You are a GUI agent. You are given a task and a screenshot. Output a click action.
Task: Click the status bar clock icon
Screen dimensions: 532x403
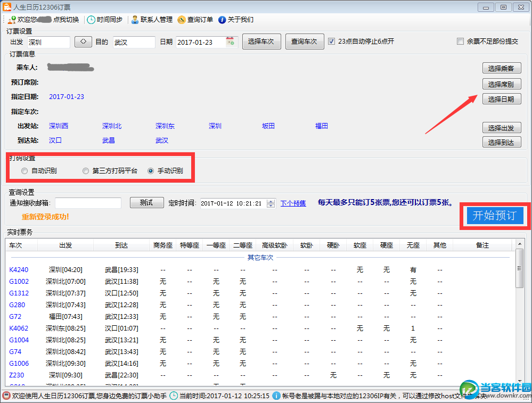click(174, 396)
